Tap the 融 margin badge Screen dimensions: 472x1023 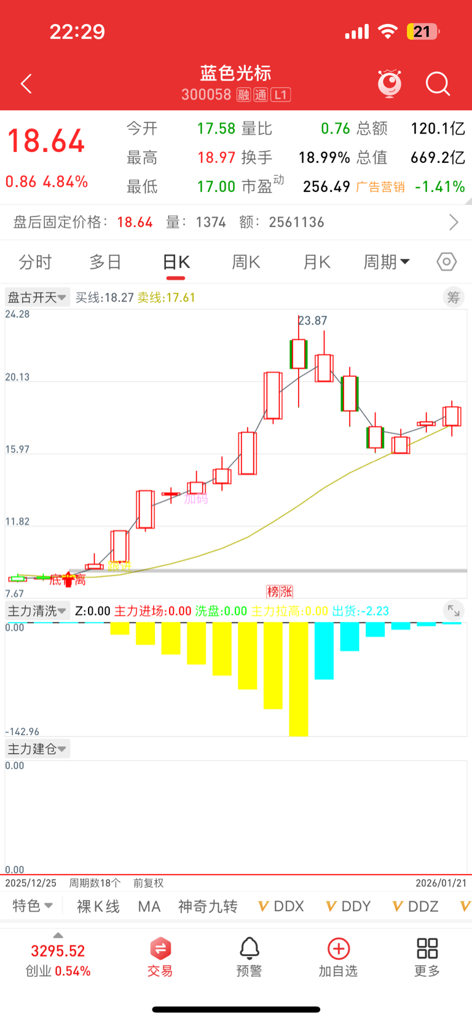pyautogui.click(x=243, y=95)
